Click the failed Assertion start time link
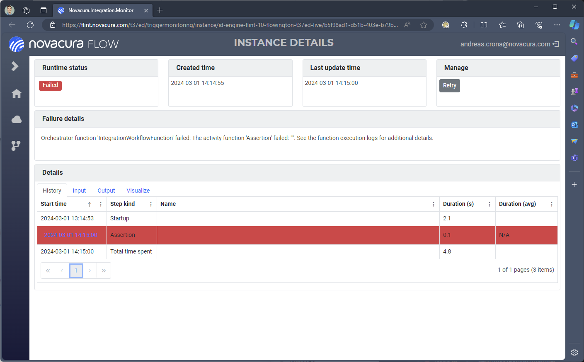 70,235
